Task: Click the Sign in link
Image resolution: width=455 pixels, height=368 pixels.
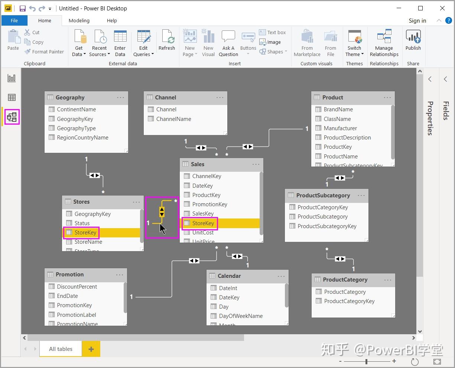Action: [x=417, y=20]
